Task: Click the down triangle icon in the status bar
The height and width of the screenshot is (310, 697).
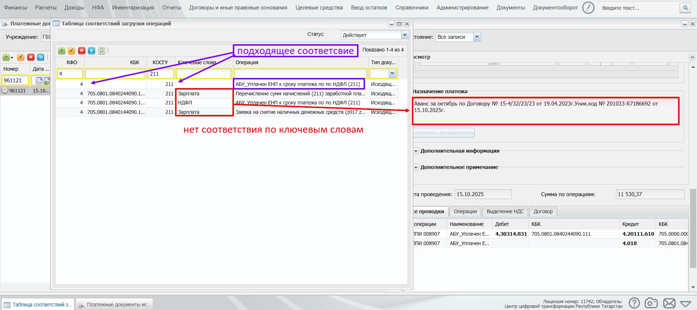Action: click(685, 303)
